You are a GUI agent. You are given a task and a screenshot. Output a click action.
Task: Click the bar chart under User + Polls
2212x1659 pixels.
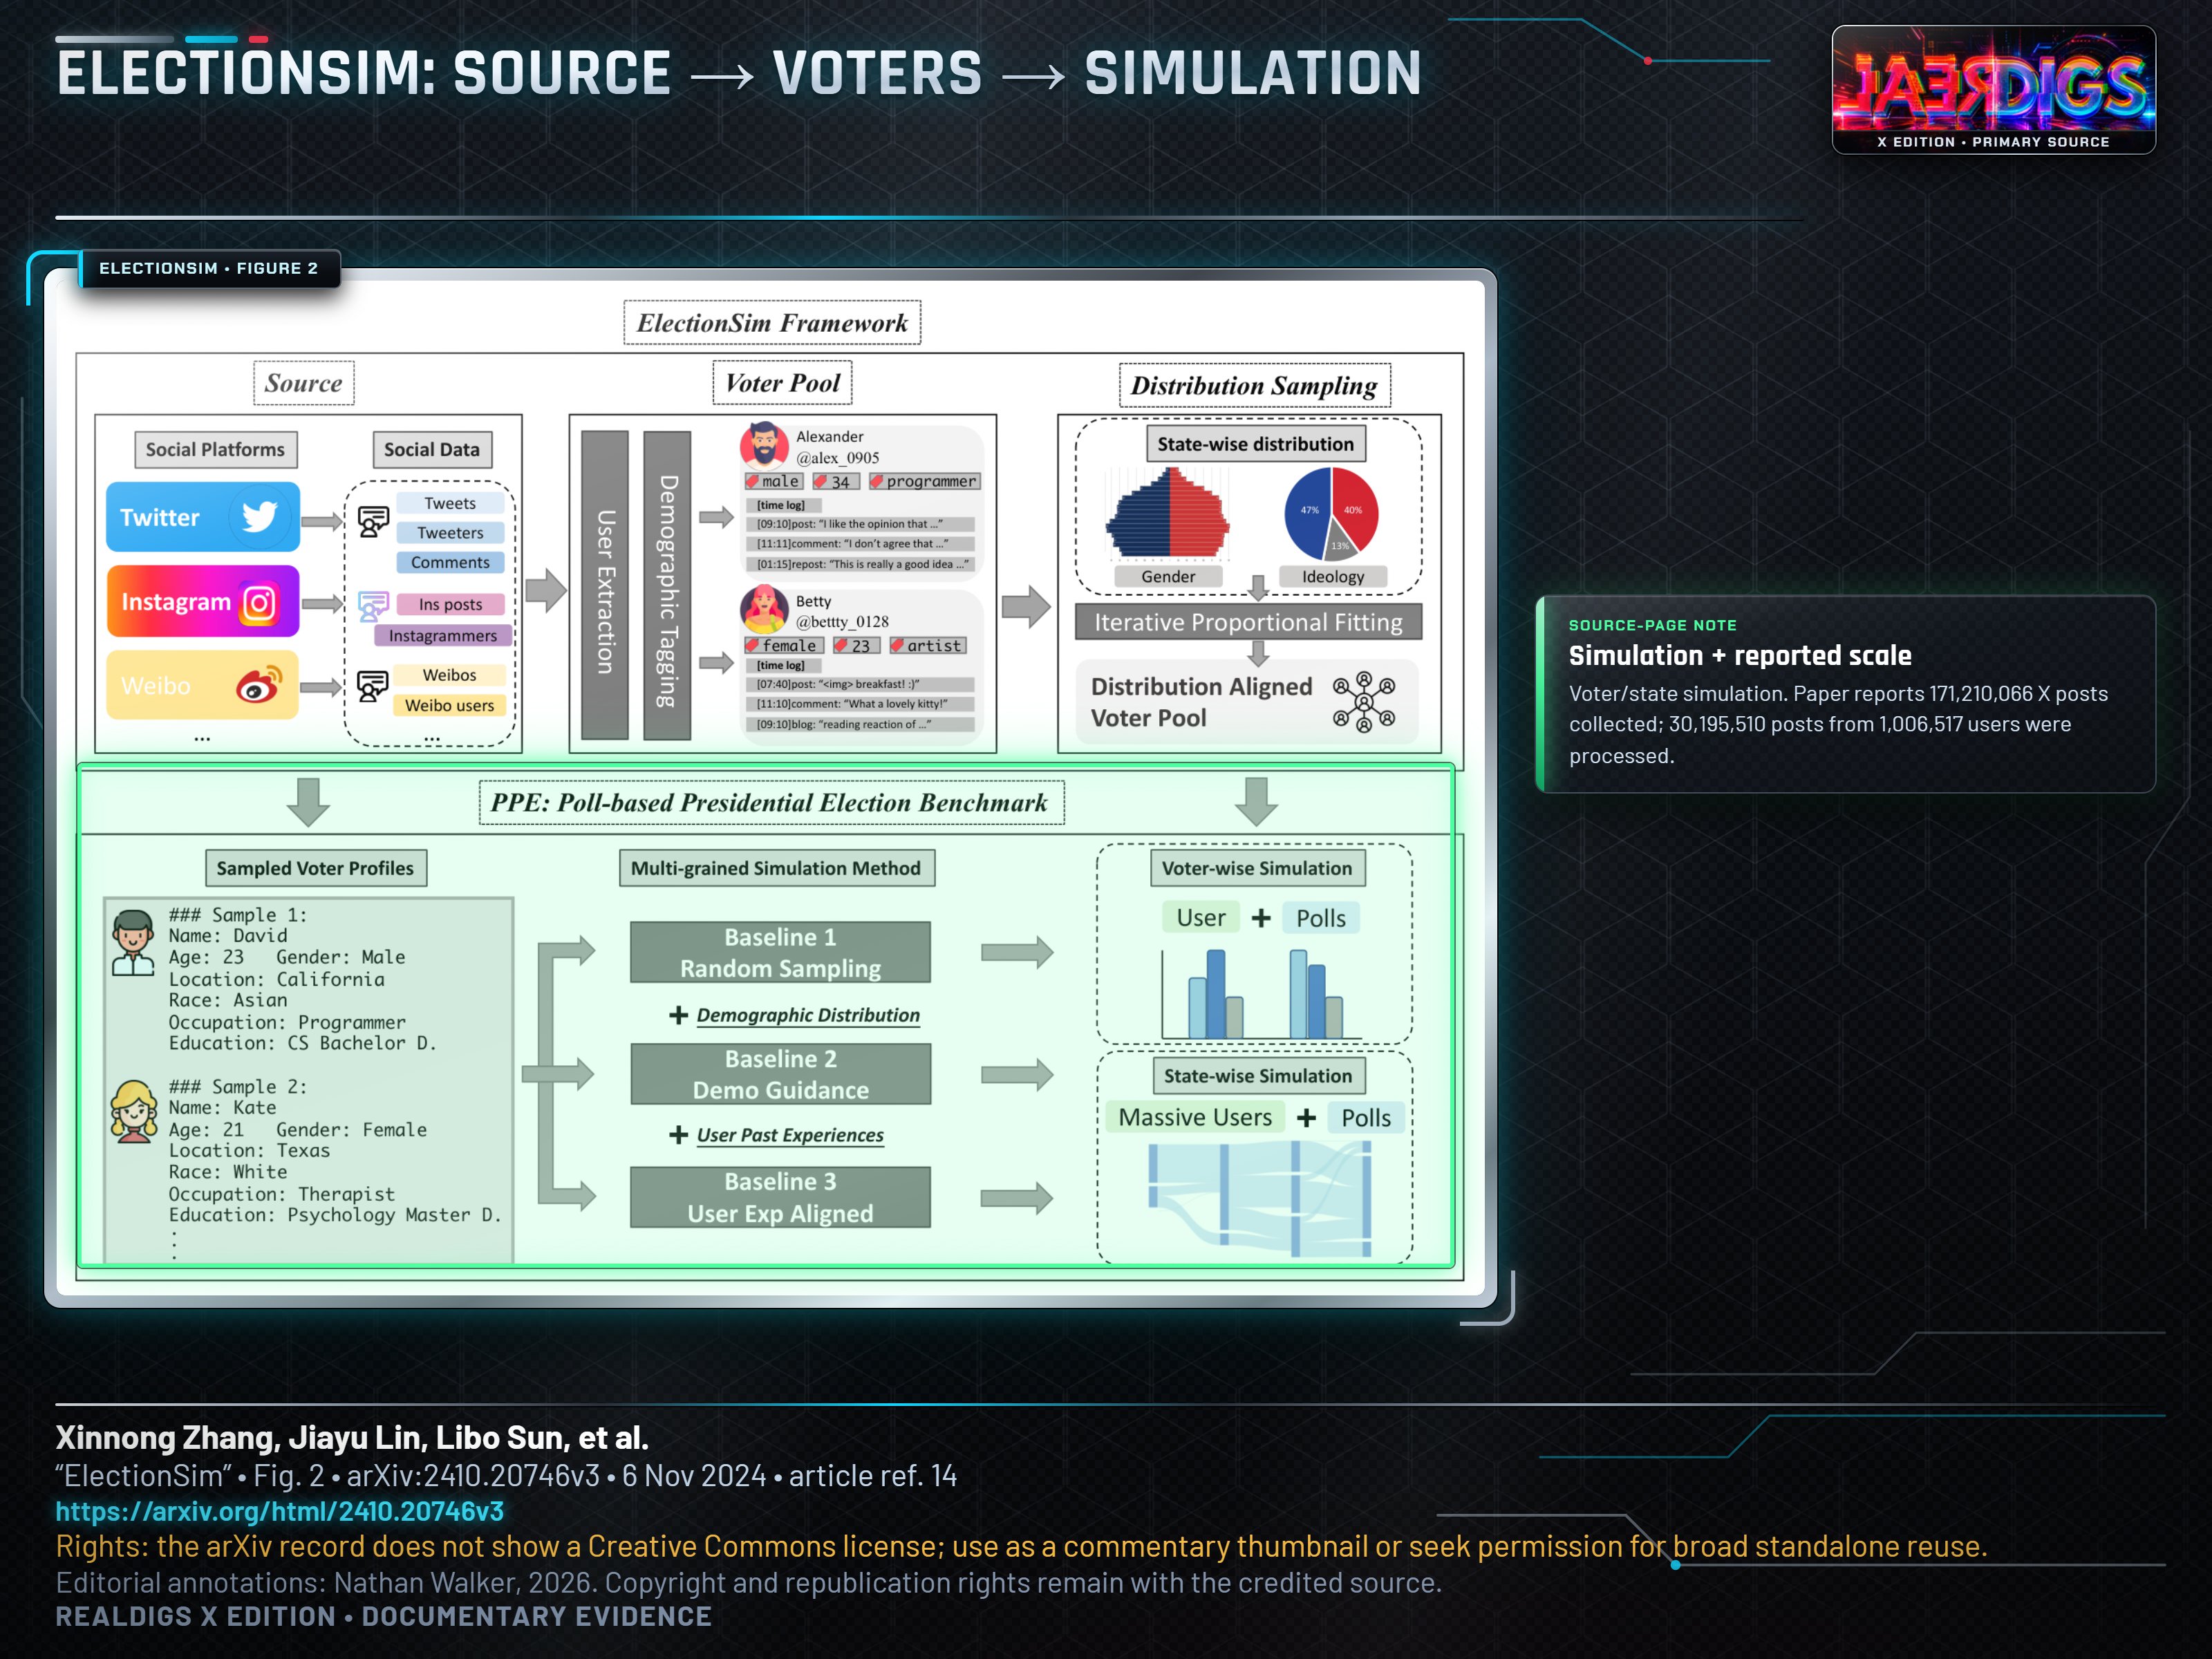click(1261, 993)
